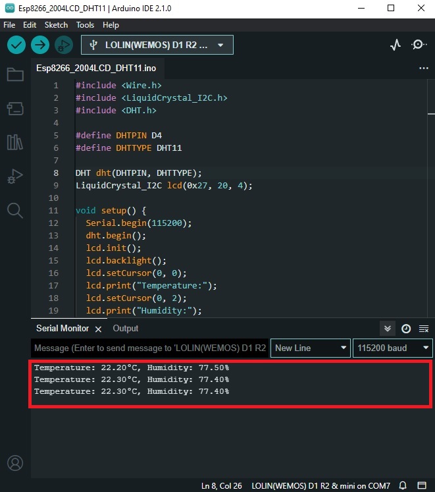This screenshot has width=435, height=492.
Task: Click the LOLIN(WEMOS) D1 R2 & mini on COM7 status
Action: coord(321,485)
